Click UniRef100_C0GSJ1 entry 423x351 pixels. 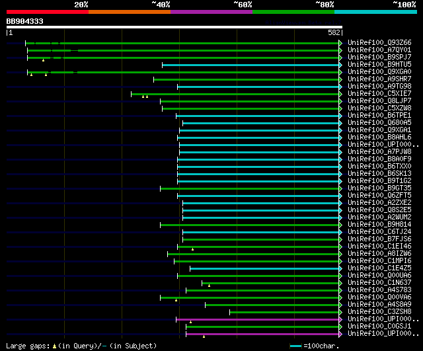tap(379, 327)
